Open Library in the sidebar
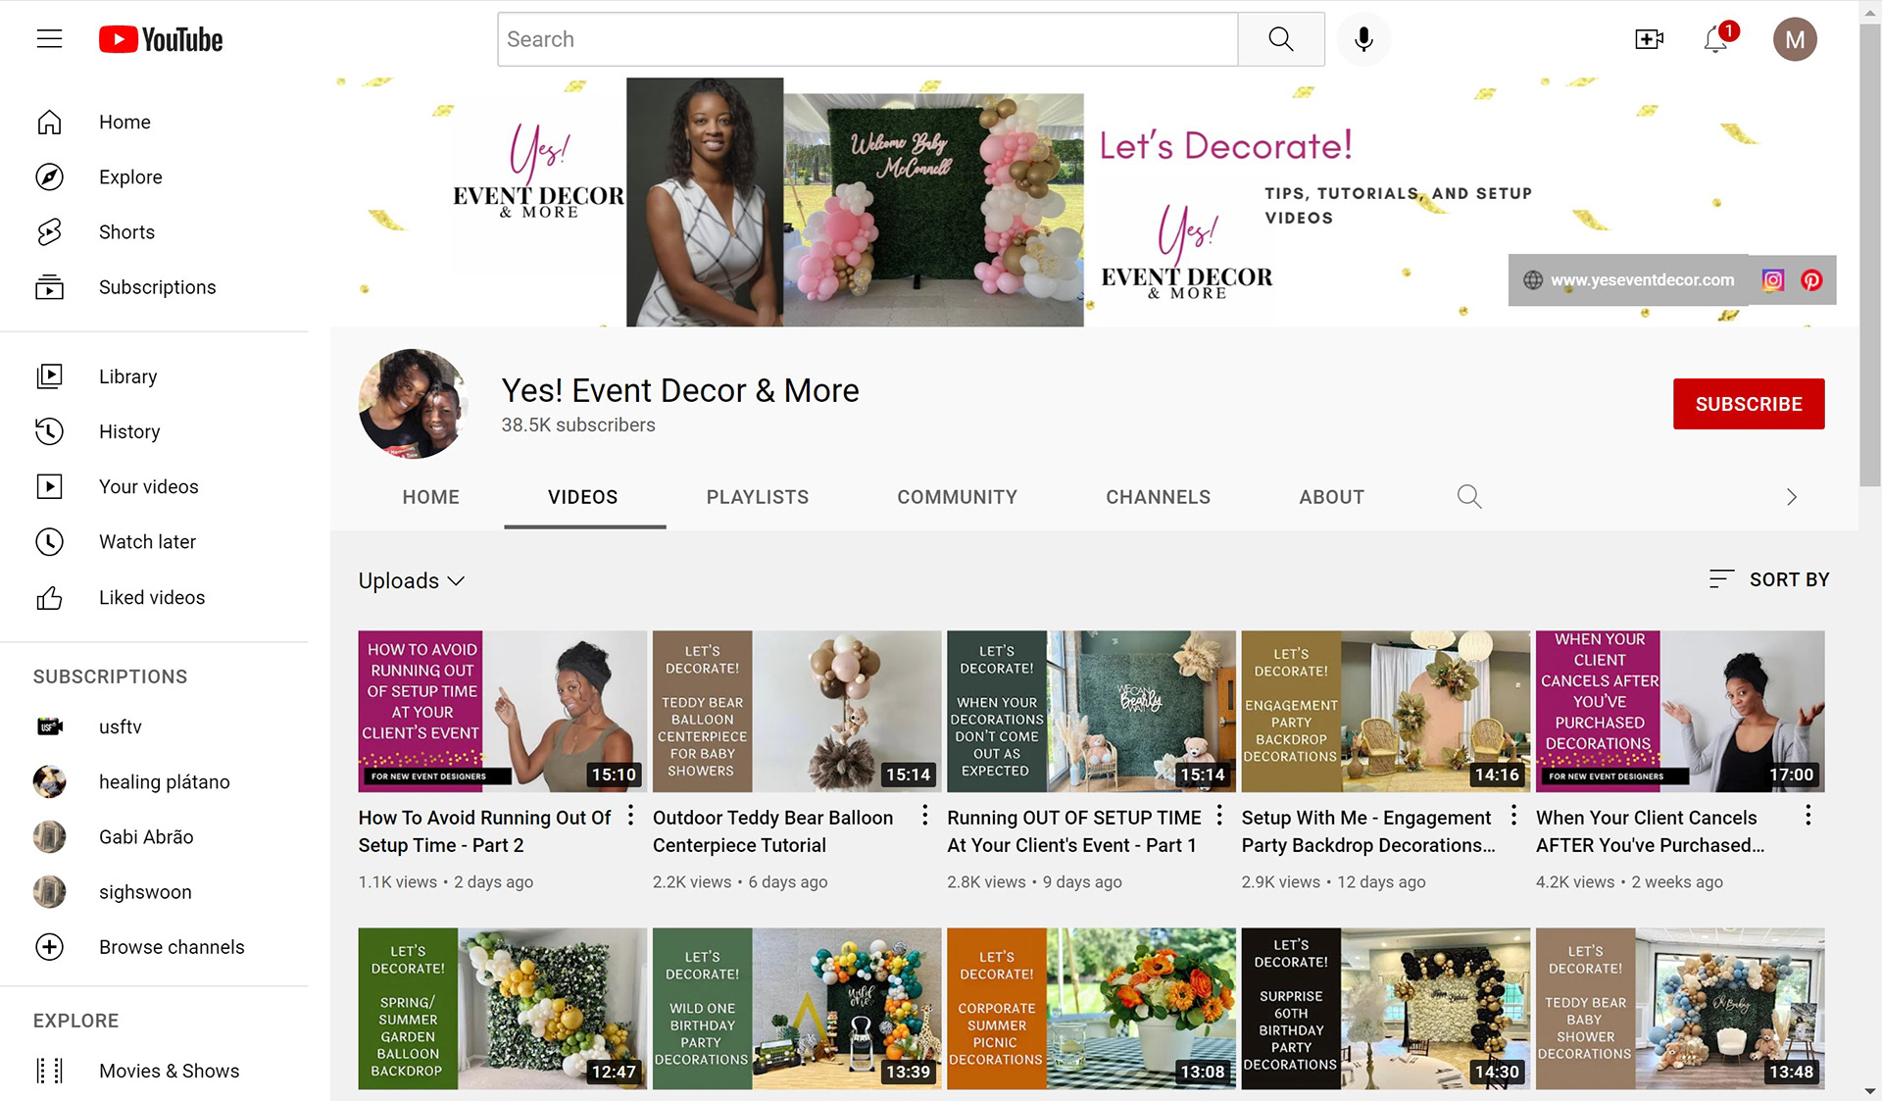This screenshot has width=1882, height=1101. [x=154, y=376]
